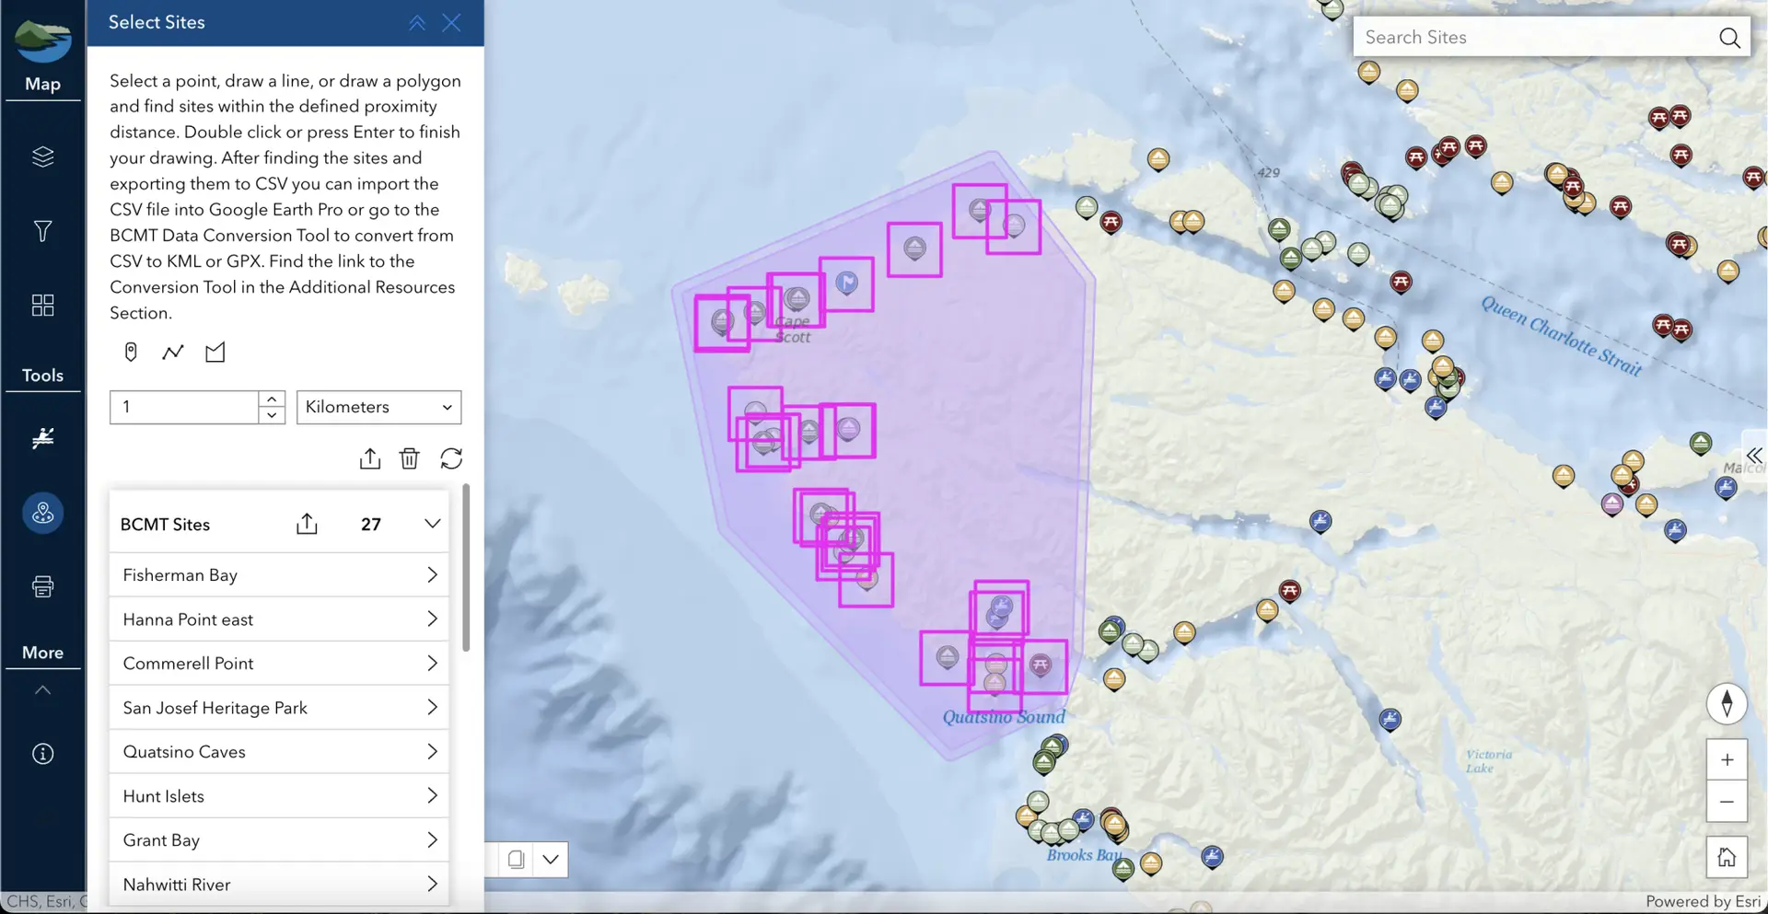Open the Layers panel in sidebar
The width and height of the screenshot is (1768, 914).
point(42,156)
